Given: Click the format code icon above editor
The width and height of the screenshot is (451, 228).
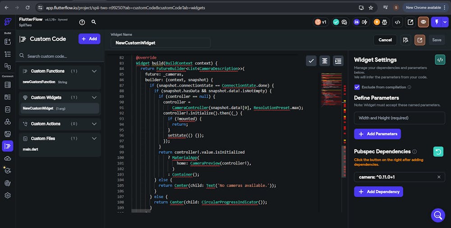Looking at the screenshot, I should point(324,61).
